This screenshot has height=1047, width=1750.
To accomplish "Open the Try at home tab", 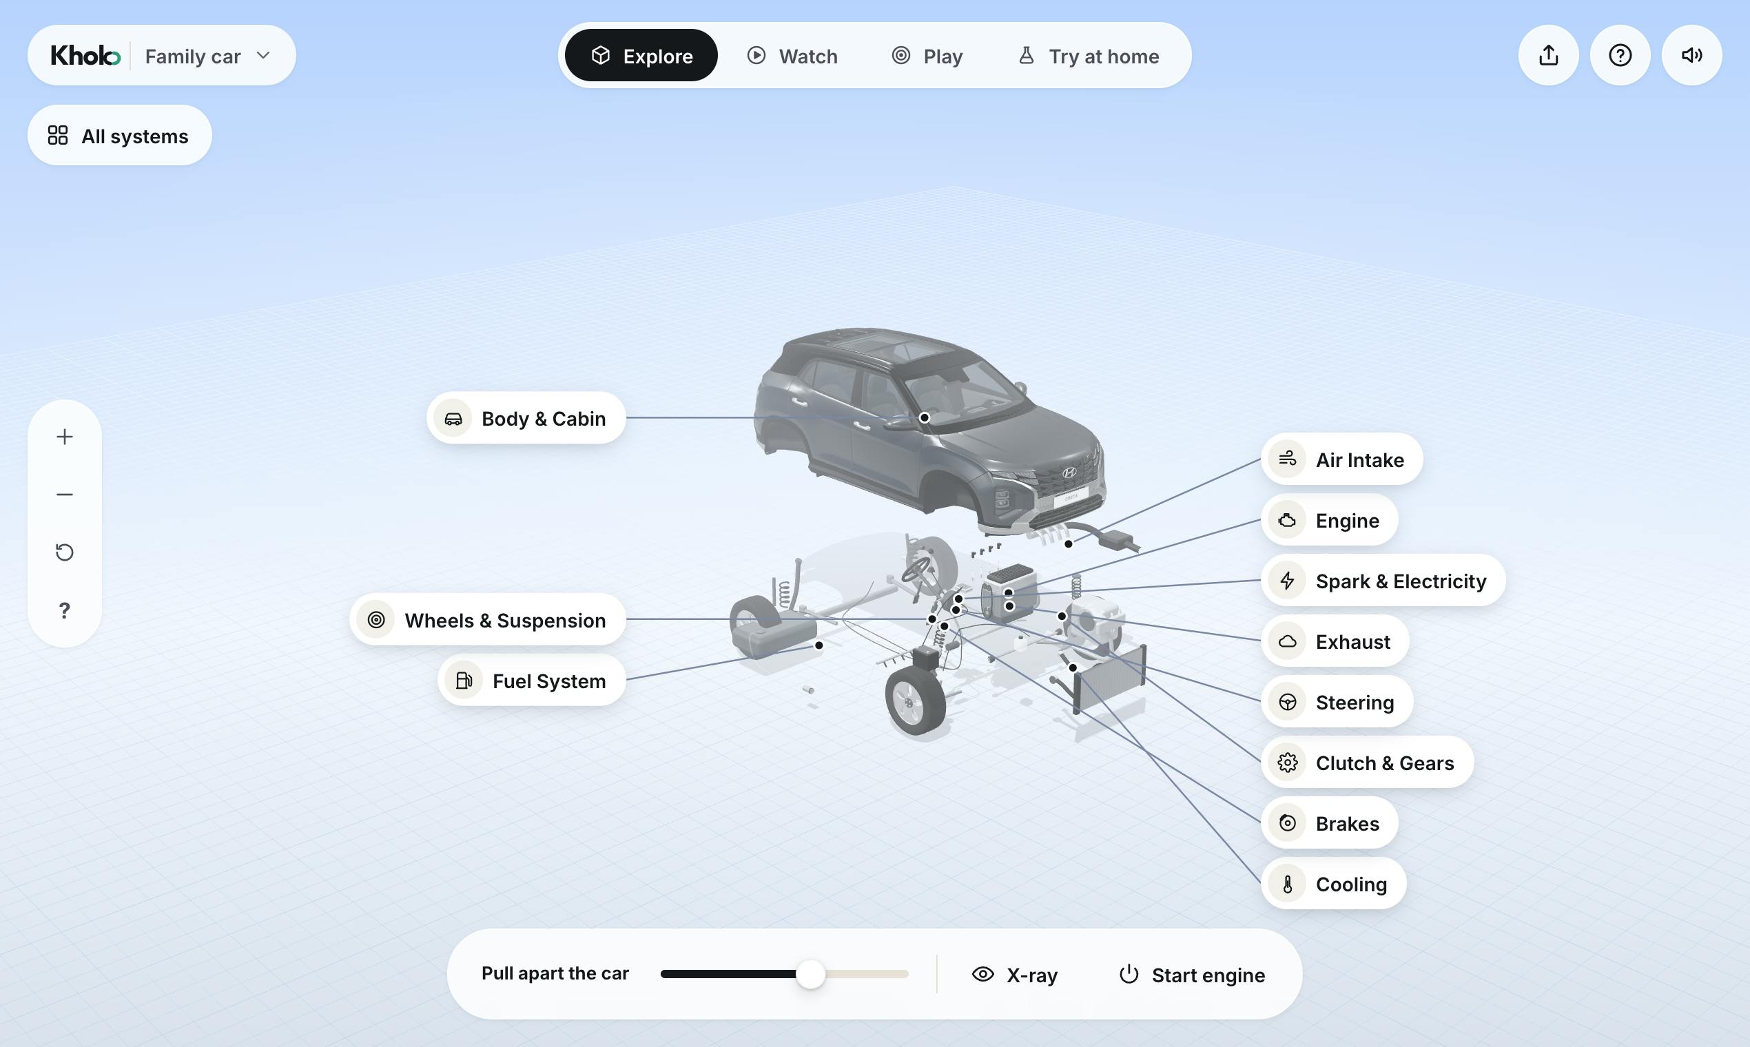I will click(1089, 56).
